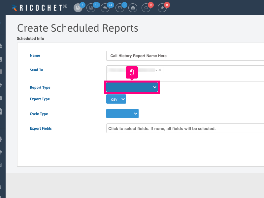Viewport: 264px width, 198px height.
Task: Click the Create Scheduled Reports title
Action: [78, 28]
